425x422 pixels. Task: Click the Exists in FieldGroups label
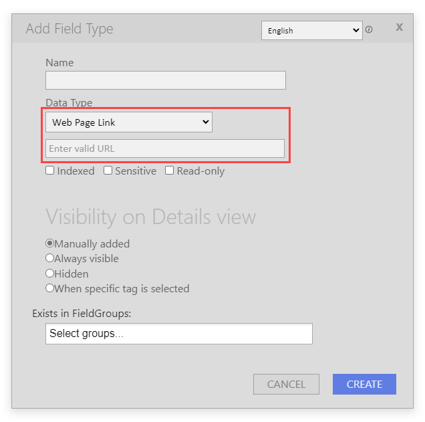pos(82,314)
